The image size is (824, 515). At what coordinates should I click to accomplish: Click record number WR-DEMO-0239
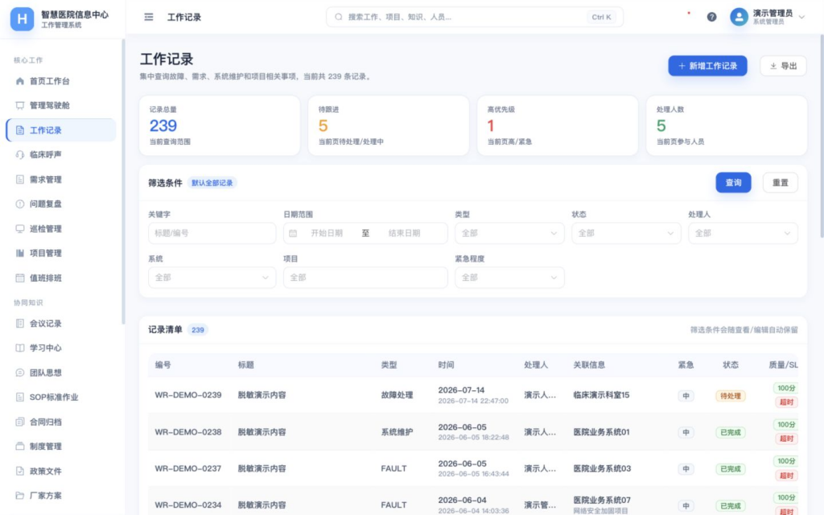[188, 395]
